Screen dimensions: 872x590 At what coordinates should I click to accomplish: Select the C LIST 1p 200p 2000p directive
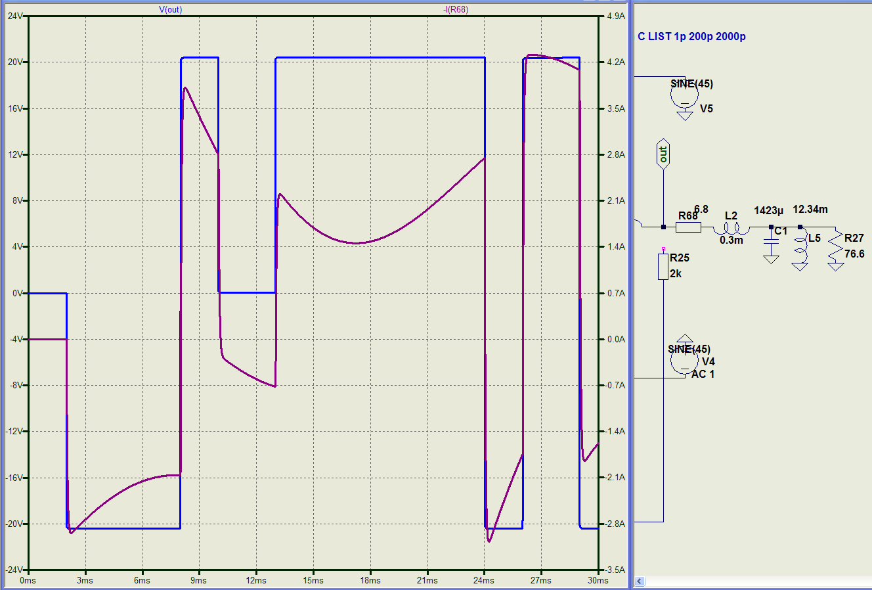tap(691, 37)
